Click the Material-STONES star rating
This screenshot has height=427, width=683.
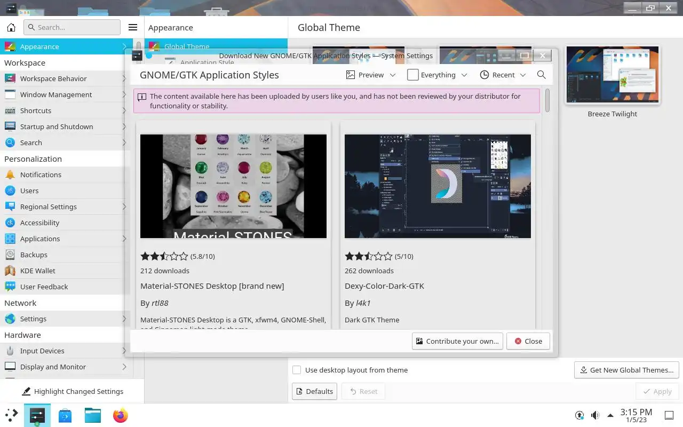tap(164, 256)
